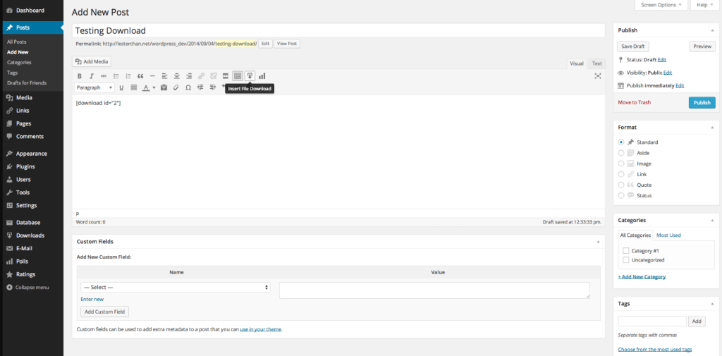
Task: Insert a horizontal line
Action: 152,76
